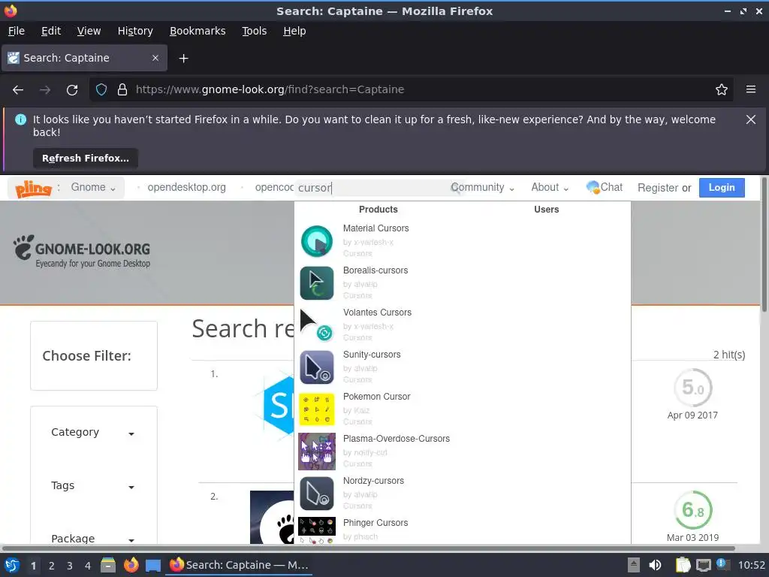The height and width of the screenshot is (577, 769).
Task: Click the blue Login button
Action: [x=722, y=187]
